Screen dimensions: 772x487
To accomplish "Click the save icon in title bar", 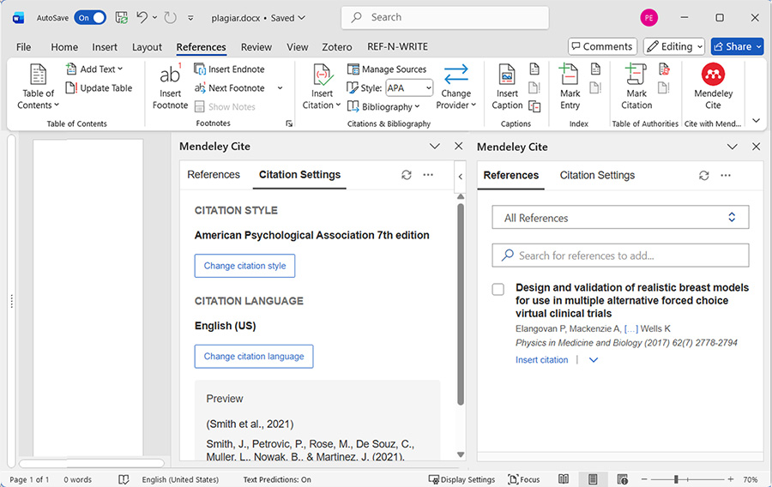I will (x=121, y=18).
